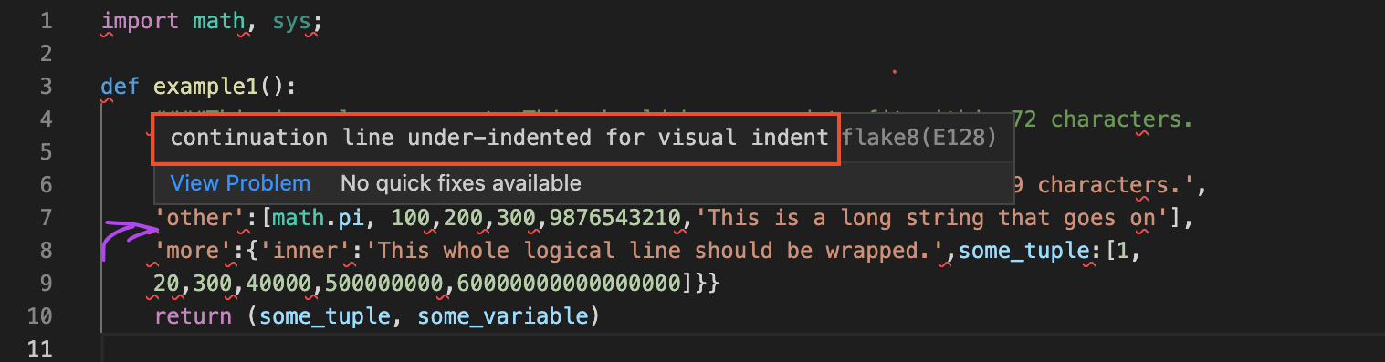Viewport: 1385px width, 362px height.
Task: Select line number 3 in the gutter
Action: (x=45, y=87)
